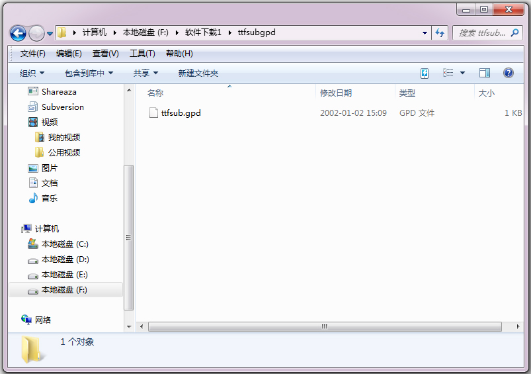Select 本地磁盘 (F:) in navigation pane
531x374 pixels.
(65, 290)
